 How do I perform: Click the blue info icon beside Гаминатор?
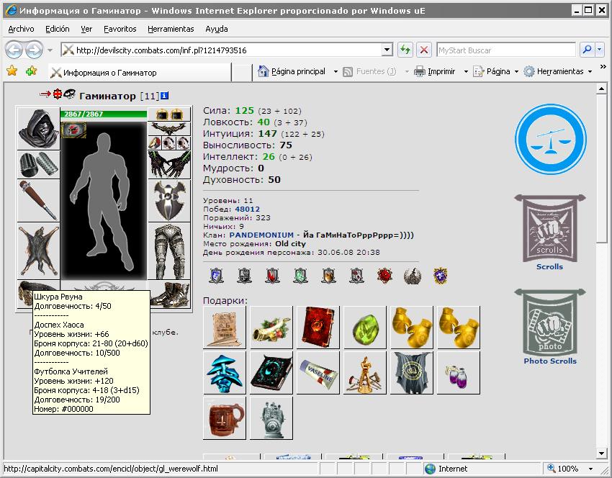click(x=164, y=96)
